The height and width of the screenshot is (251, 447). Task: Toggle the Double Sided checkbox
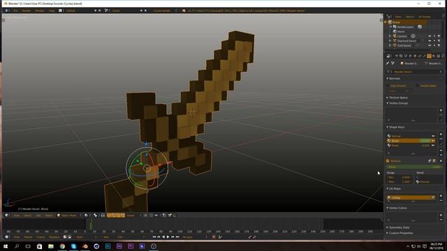click(x=418, y=85)
